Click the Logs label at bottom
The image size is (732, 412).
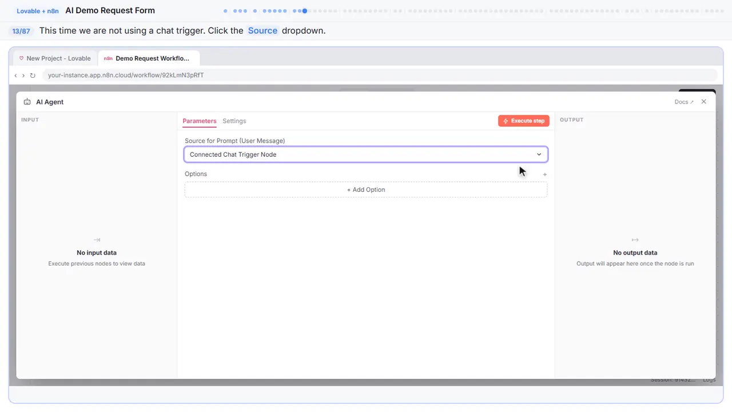click(709, 380)
